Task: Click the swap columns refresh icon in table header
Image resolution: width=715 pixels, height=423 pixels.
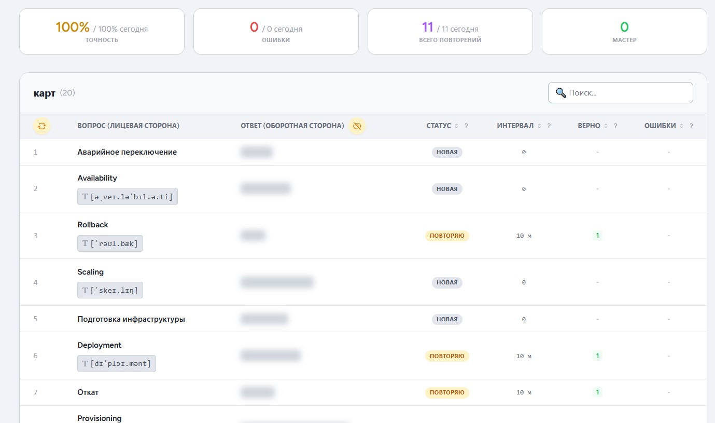Action: click(x=41, y=126)
